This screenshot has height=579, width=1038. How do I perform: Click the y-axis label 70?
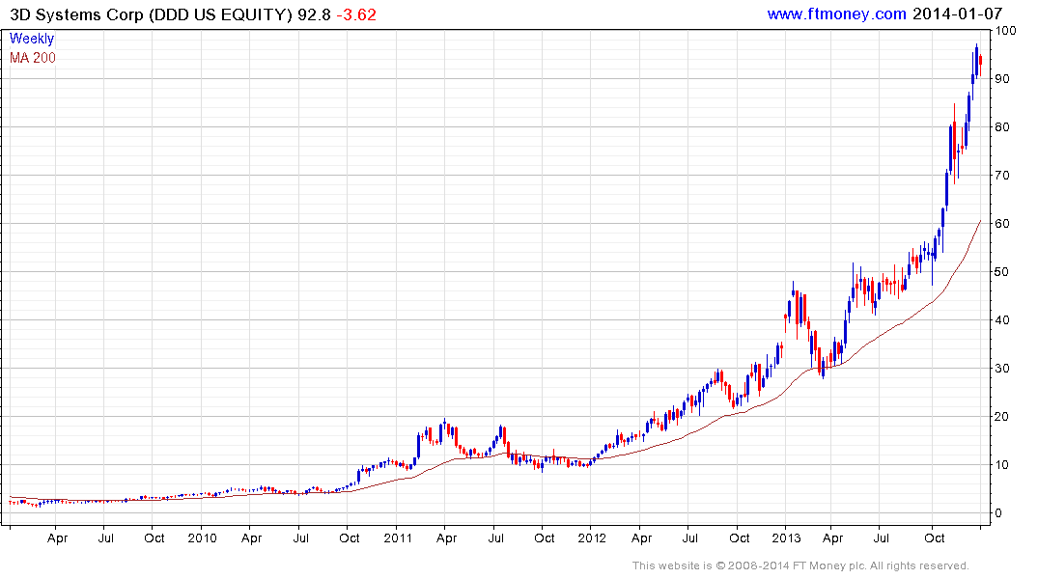pos(1002,176)
